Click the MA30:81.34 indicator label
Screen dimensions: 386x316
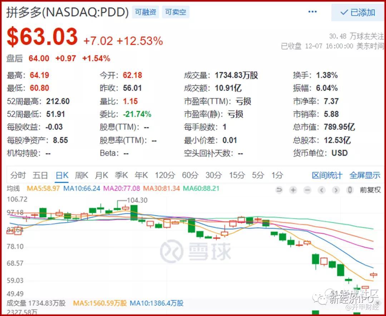point(162,189)
